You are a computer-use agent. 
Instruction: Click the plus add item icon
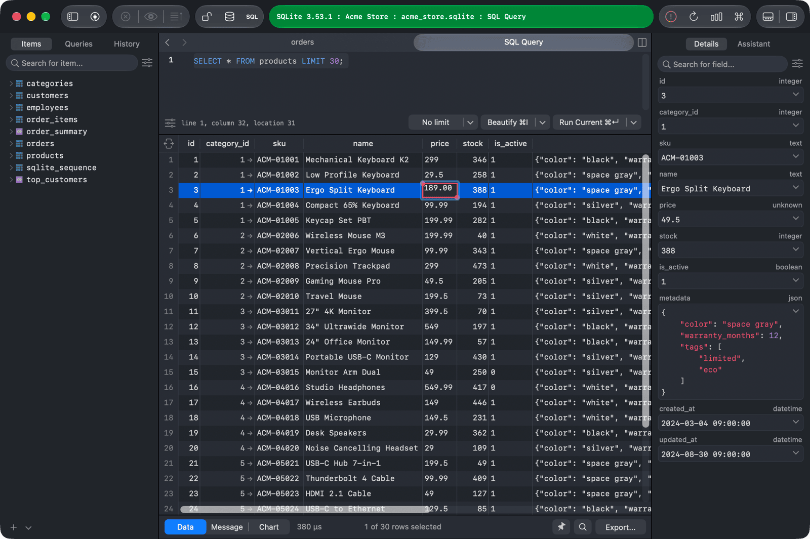pos(14,527)
